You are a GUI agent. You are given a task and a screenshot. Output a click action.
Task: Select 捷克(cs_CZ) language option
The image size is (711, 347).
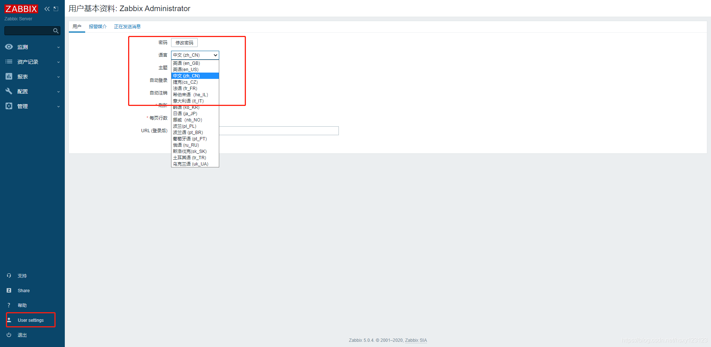[195, 82]
